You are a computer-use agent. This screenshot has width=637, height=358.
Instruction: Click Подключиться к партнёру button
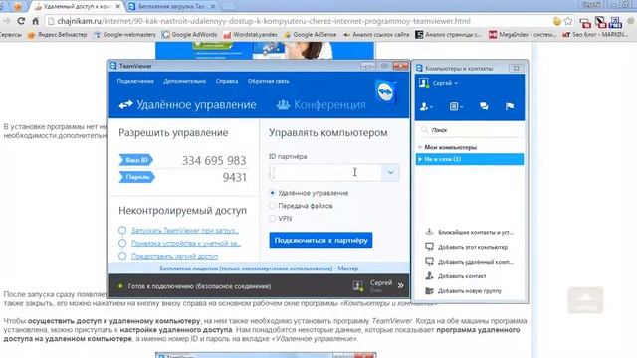320,241
